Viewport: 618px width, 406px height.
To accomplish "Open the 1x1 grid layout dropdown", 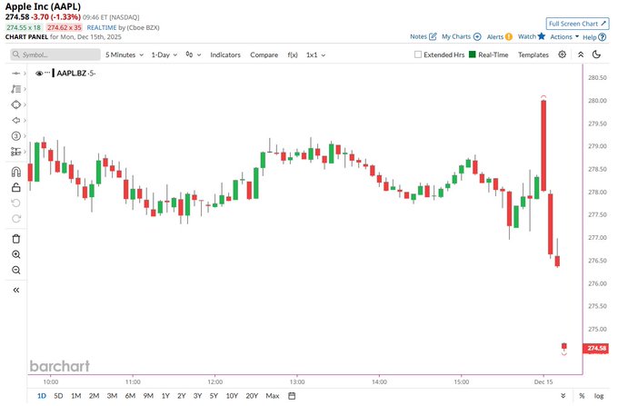I will (x=315, y=54).
